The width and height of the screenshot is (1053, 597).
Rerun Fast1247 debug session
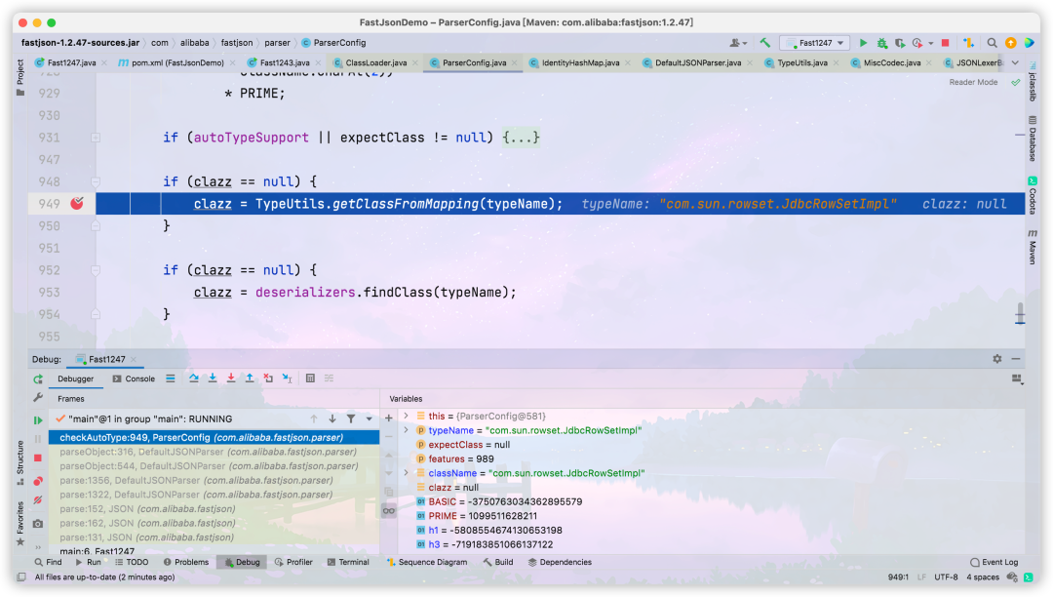click(x=38, y=378)
